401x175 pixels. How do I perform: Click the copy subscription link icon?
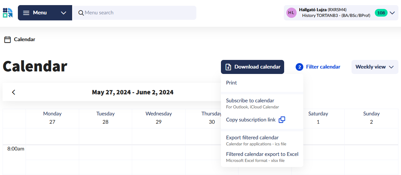point(282,120)
